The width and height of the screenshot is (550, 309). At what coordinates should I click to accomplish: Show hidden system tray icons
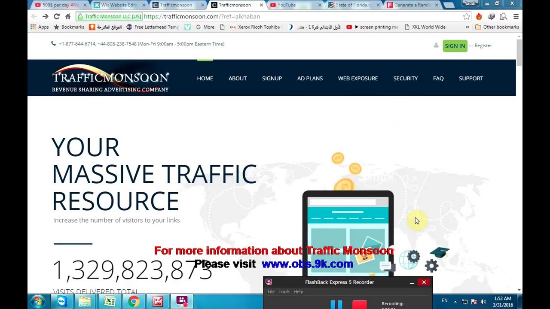point(455,302)
